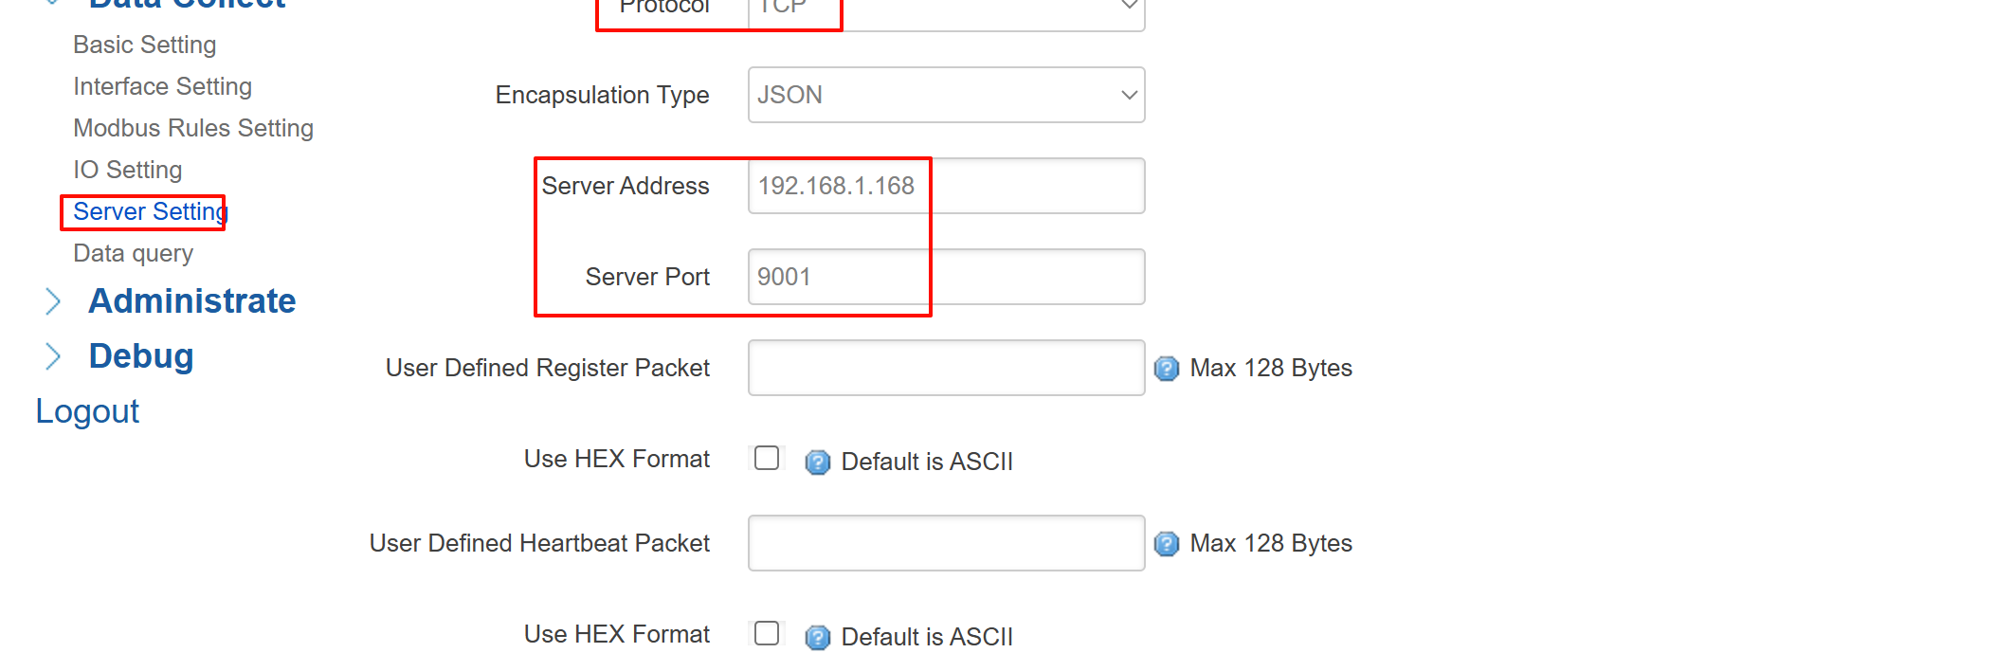Open Data query page
The image size is (2014, 671).
pos(134,253)
